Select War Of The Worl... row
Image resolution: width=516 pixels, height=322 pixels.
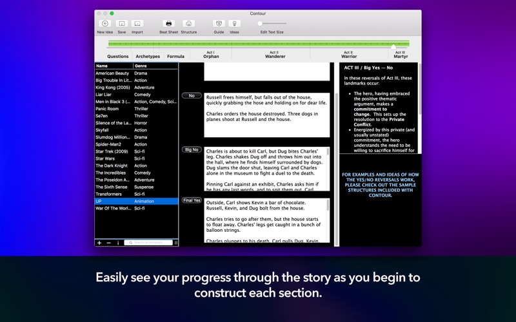click(137, 208)
